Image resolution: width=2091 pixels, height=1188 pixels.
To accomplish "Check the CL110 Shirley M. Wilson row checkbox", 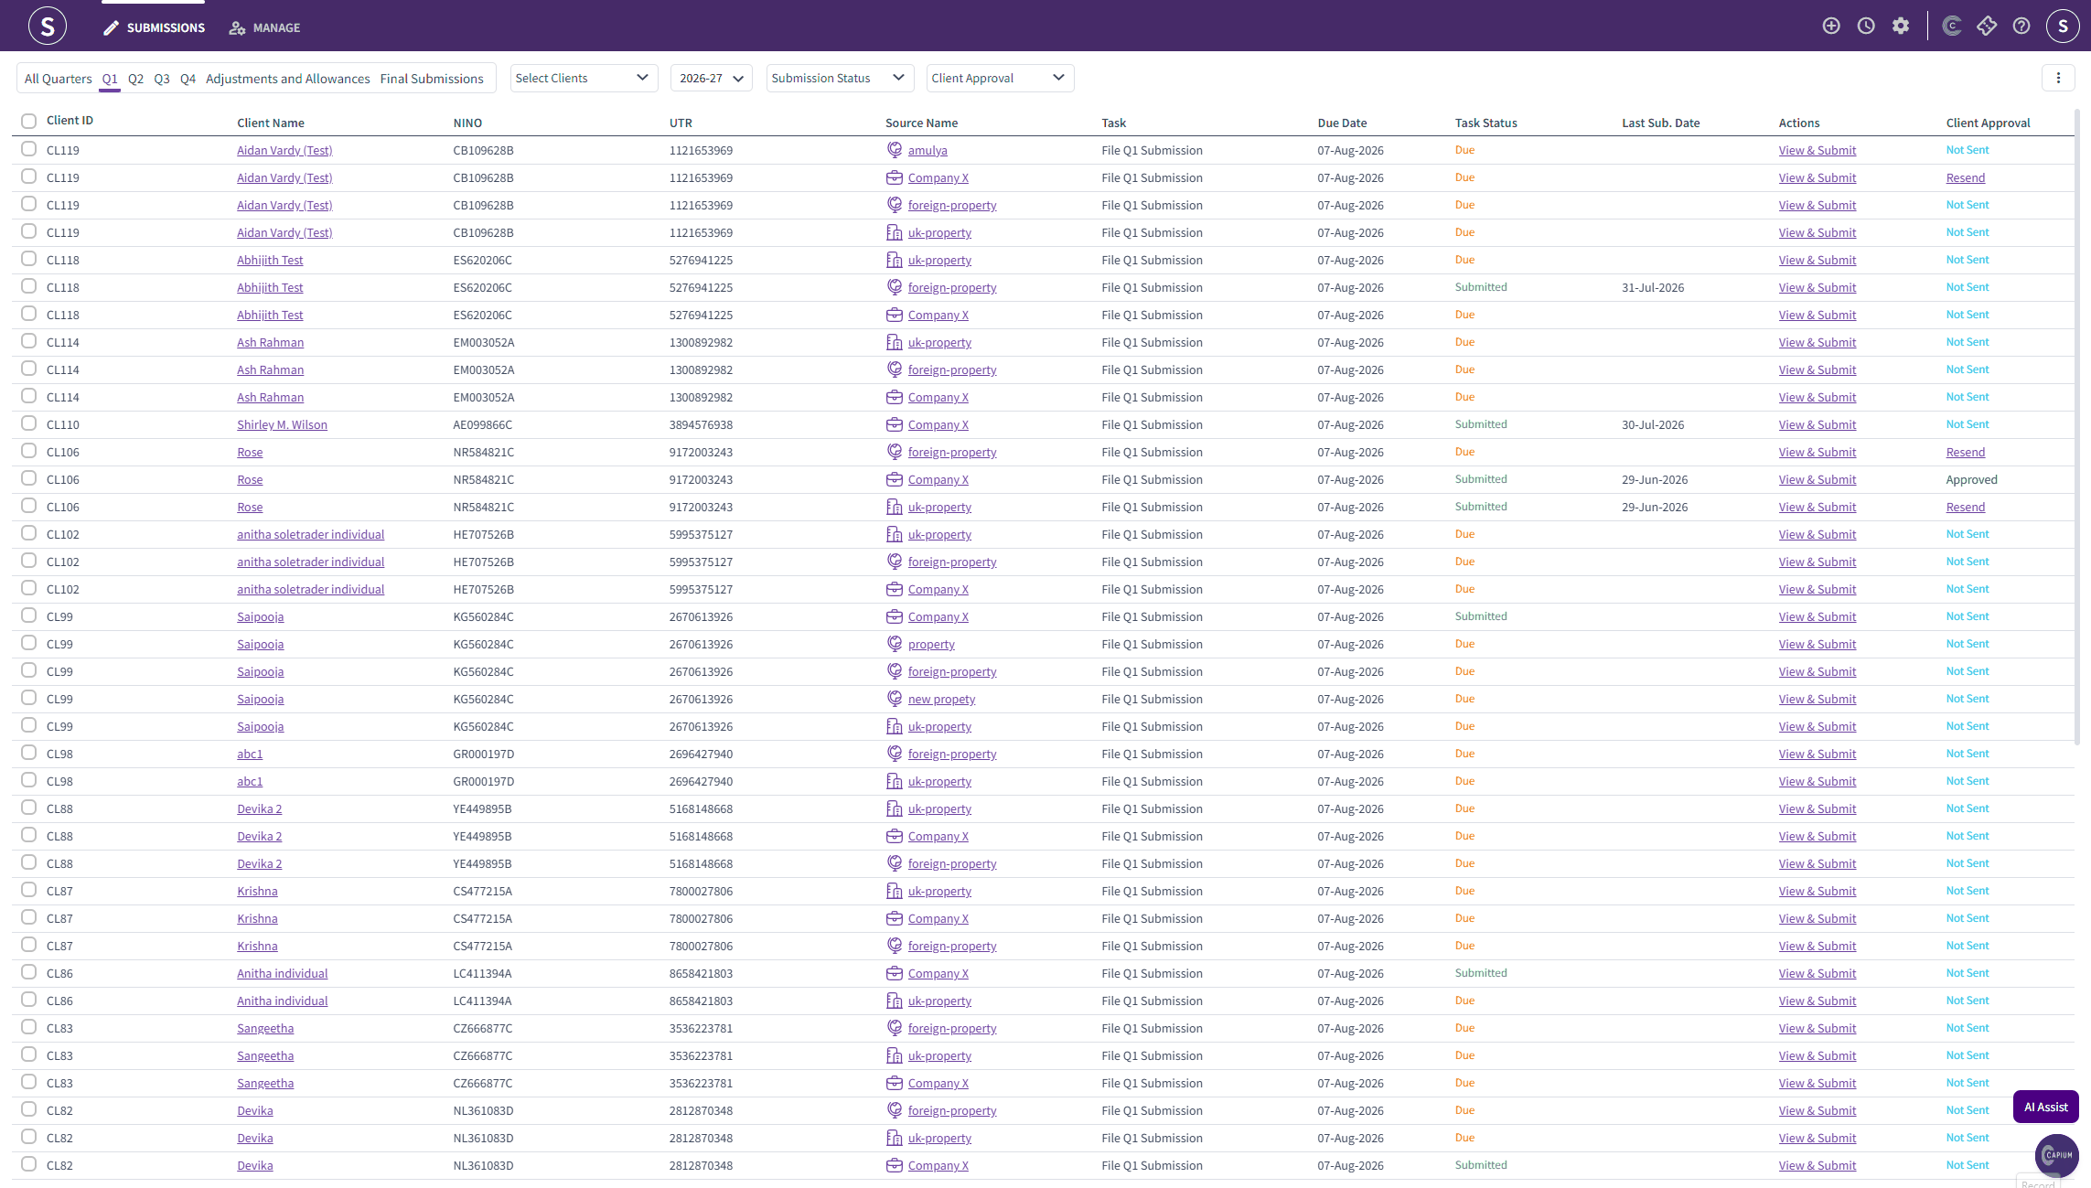I will pos(28,423).
